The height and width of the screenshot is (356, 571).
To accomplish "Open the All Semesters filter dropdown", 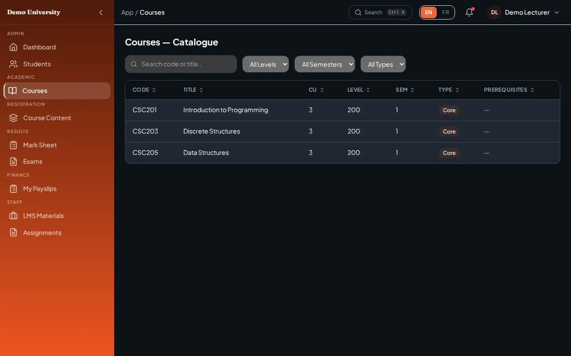I will 325,64.
